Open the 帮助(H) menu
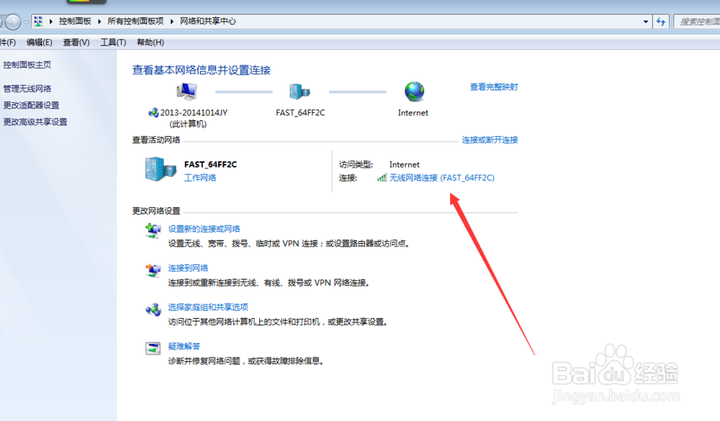 150,42
